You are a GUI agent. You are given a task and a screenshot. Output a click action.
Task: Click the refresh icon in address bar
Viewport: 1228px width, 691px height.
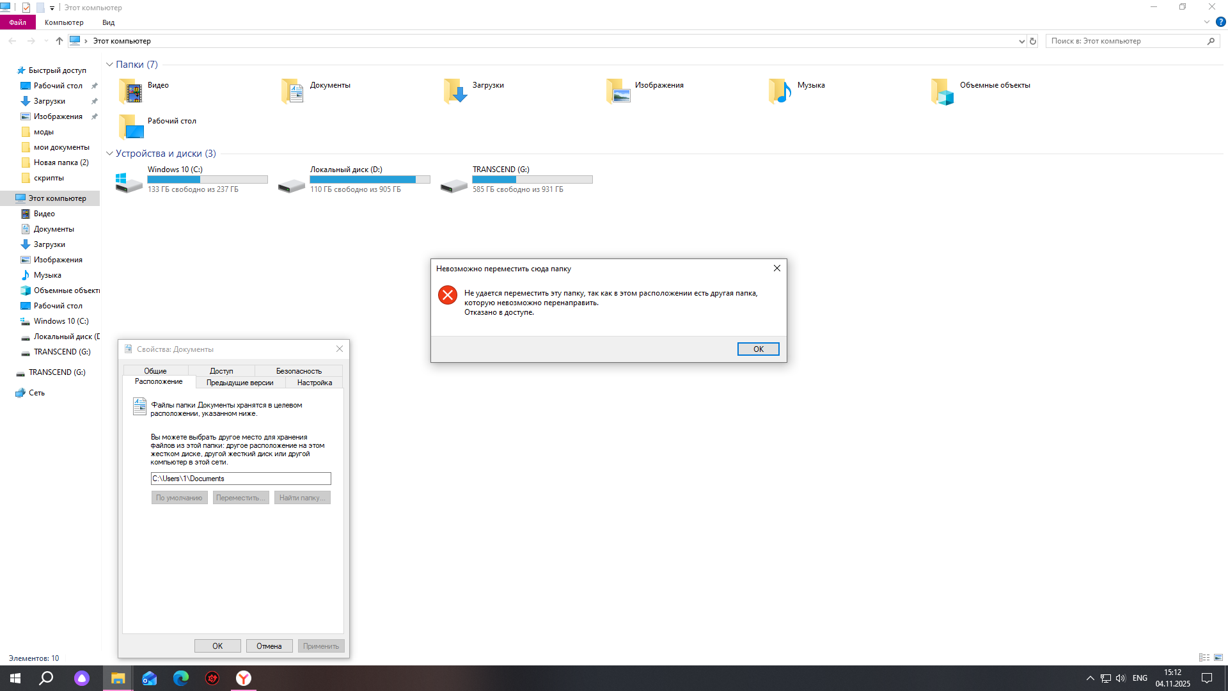coord(1033,41)
